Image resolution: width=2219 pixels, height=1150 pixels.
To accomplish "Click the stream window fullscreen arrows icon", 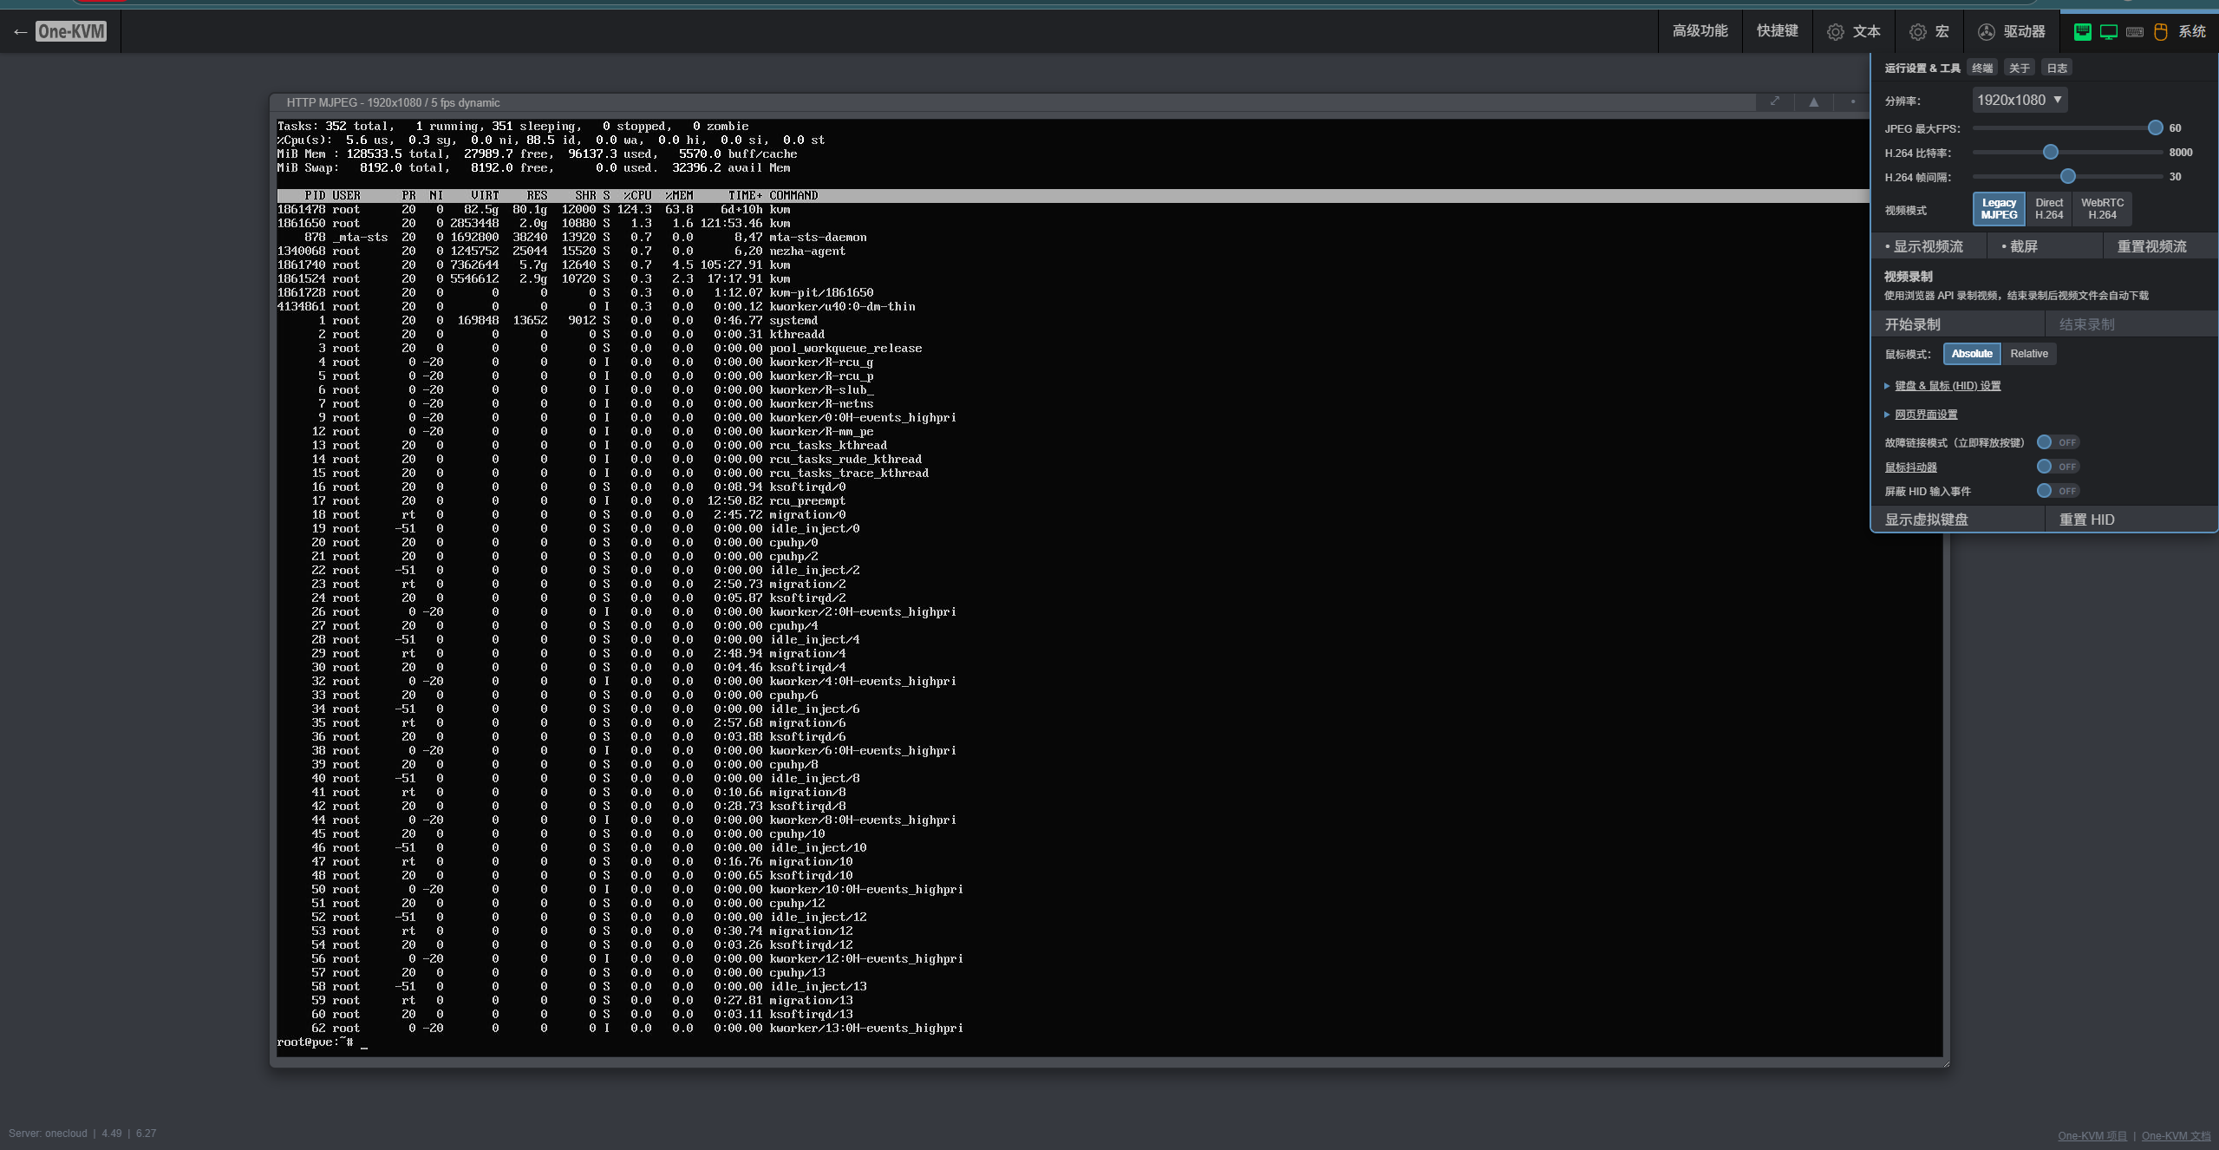I will [x=1775, y=101].
